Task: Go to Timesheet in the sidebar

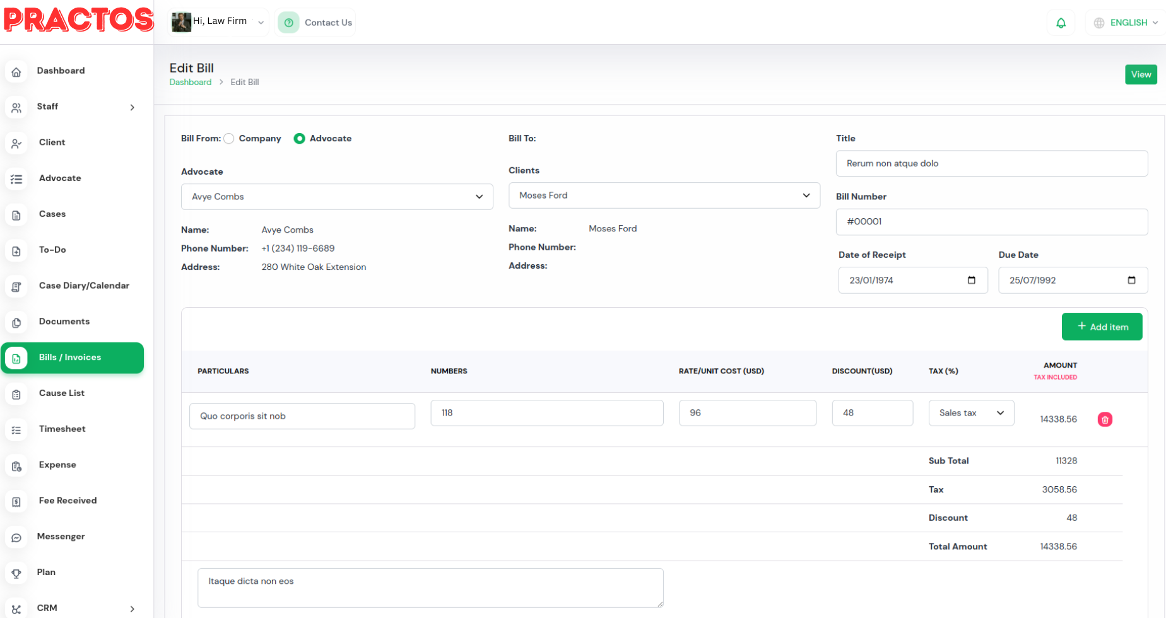Action: 62,429
